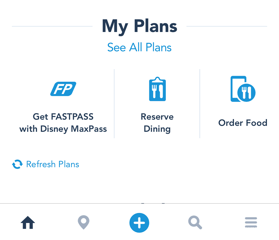Click the circular refresh arrows icon
Viewport: 279px width, 240px height.
tap(17, 164)
